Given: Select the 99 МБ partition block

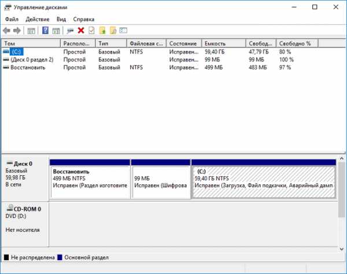Looking at the screenshot, I should pos(161,179).
